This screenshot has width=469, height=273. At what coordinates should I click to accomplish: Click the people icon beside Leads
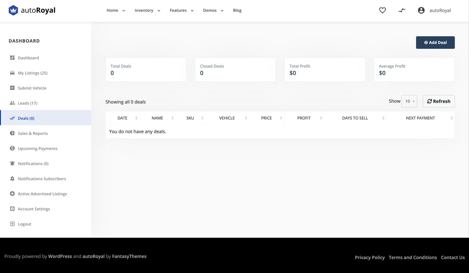click(12, 103)
